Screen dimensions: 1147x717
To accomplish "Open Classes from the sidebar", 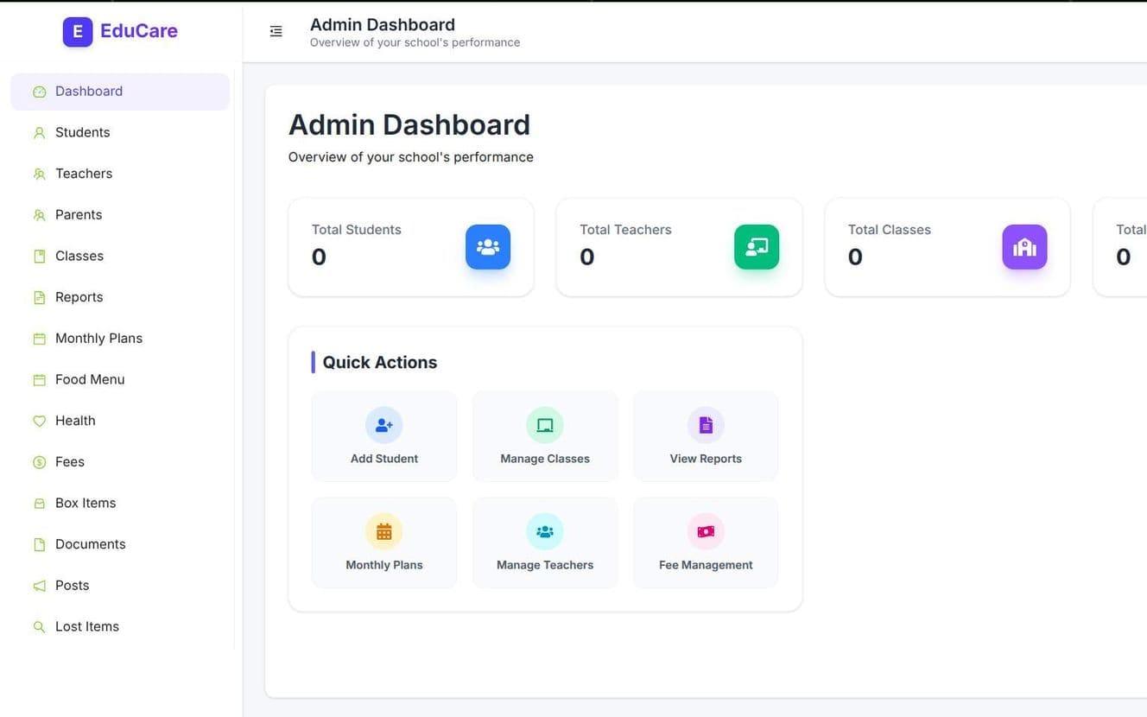I will click(x=120, y=257).
